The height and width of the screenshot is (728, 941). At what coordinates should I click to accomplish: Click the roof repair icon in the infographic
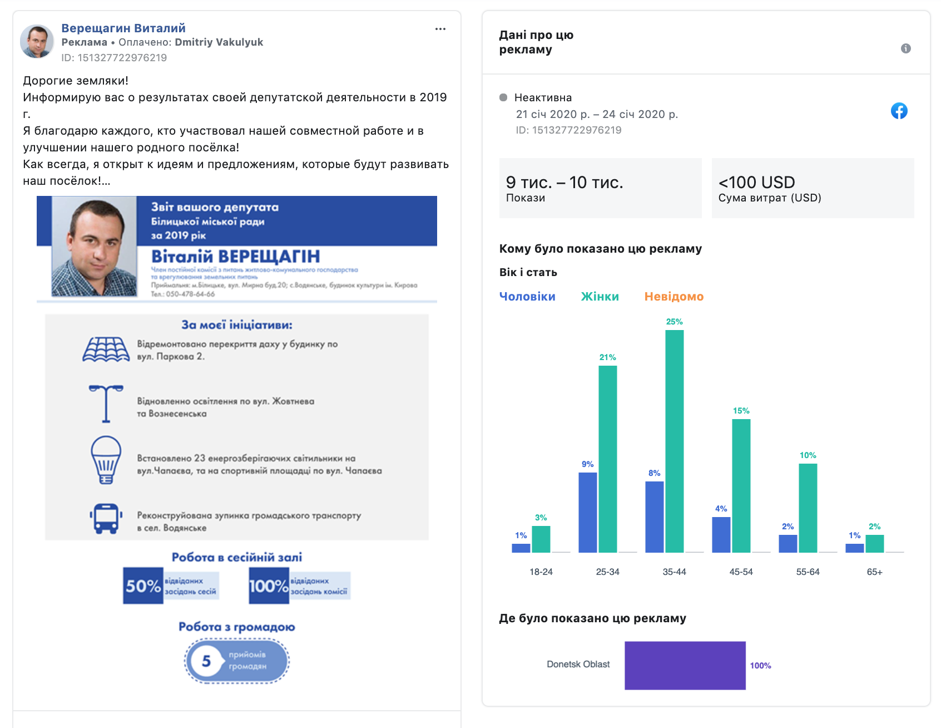106,350
